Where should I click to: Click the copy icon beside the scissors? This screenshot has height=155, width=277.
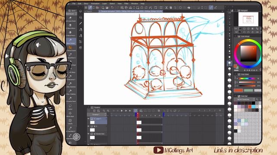tap(171, 8)
